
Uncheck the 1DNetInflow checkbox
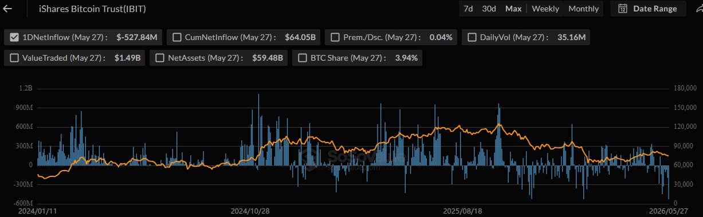(x=15, y=37)
